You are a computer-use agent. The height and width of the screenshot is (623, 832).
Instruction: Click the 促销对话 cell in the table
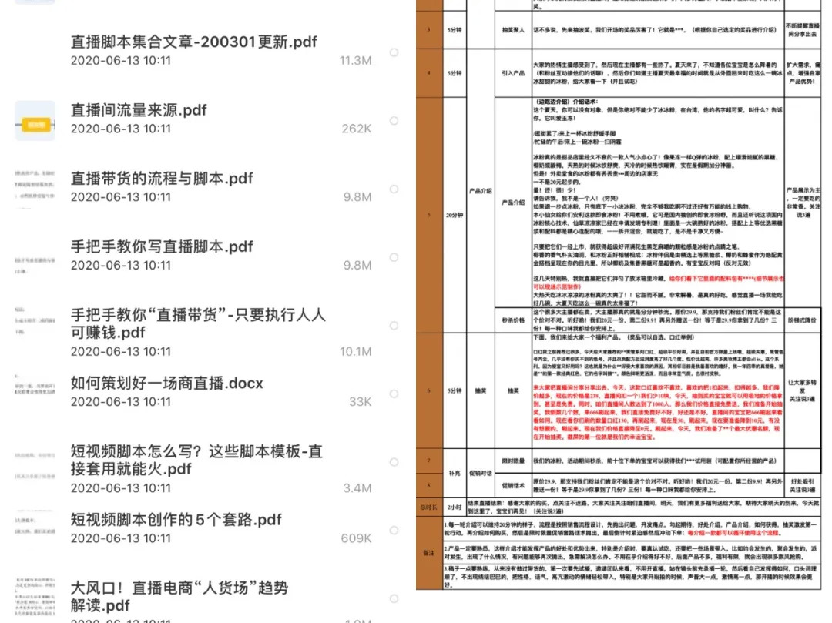480,473
